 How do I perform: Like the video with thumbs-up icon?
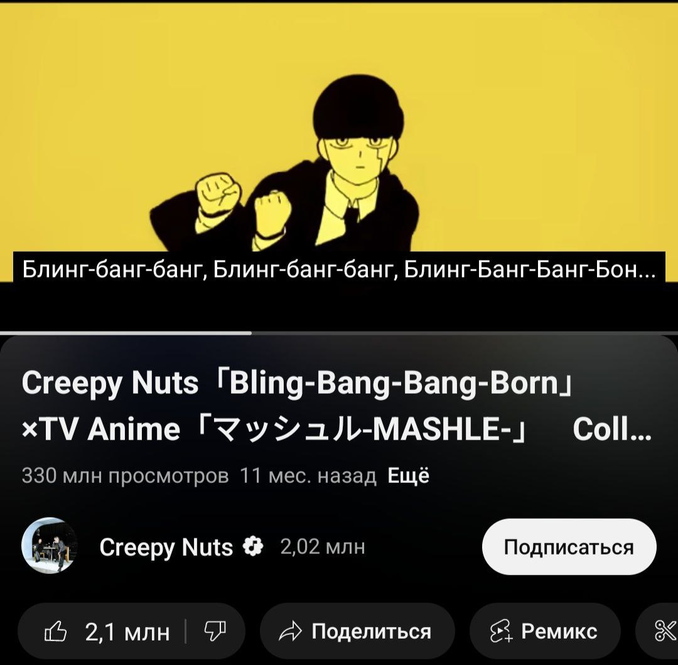[56, 631]
